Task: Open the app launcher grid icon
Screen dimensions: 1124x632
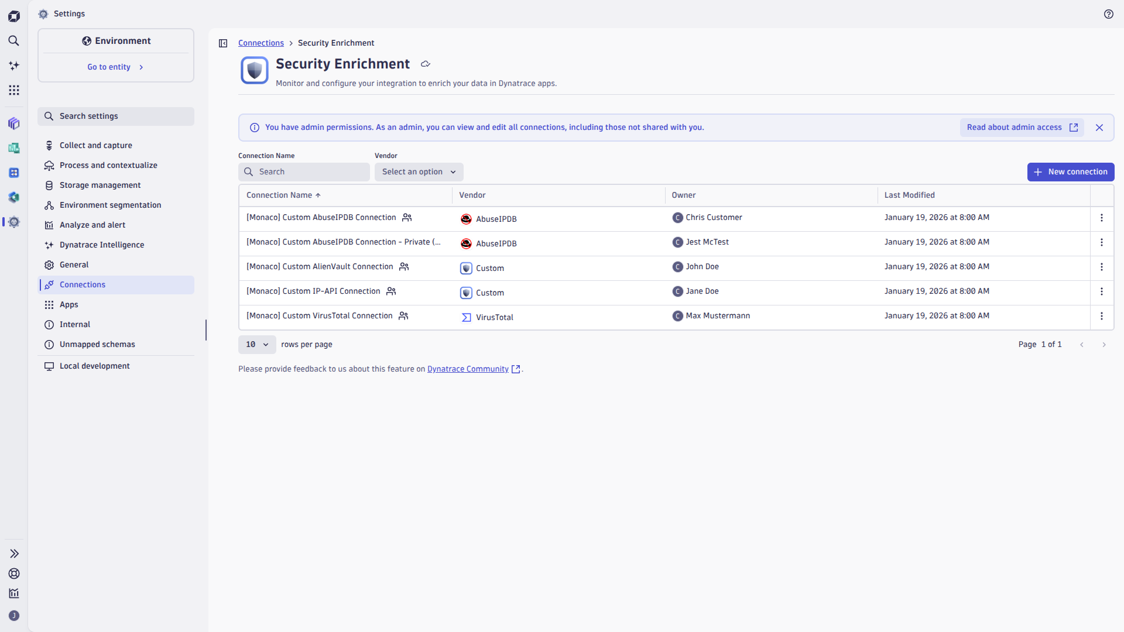Action: [x=14, y=90]
